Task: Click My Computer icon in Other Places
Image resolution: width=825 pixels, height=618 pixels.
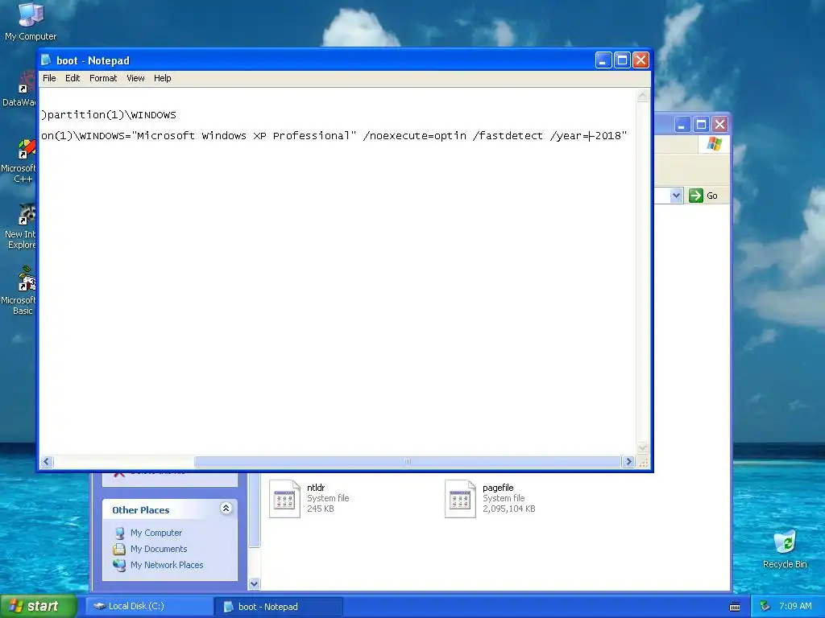Action: click(119, 533)
